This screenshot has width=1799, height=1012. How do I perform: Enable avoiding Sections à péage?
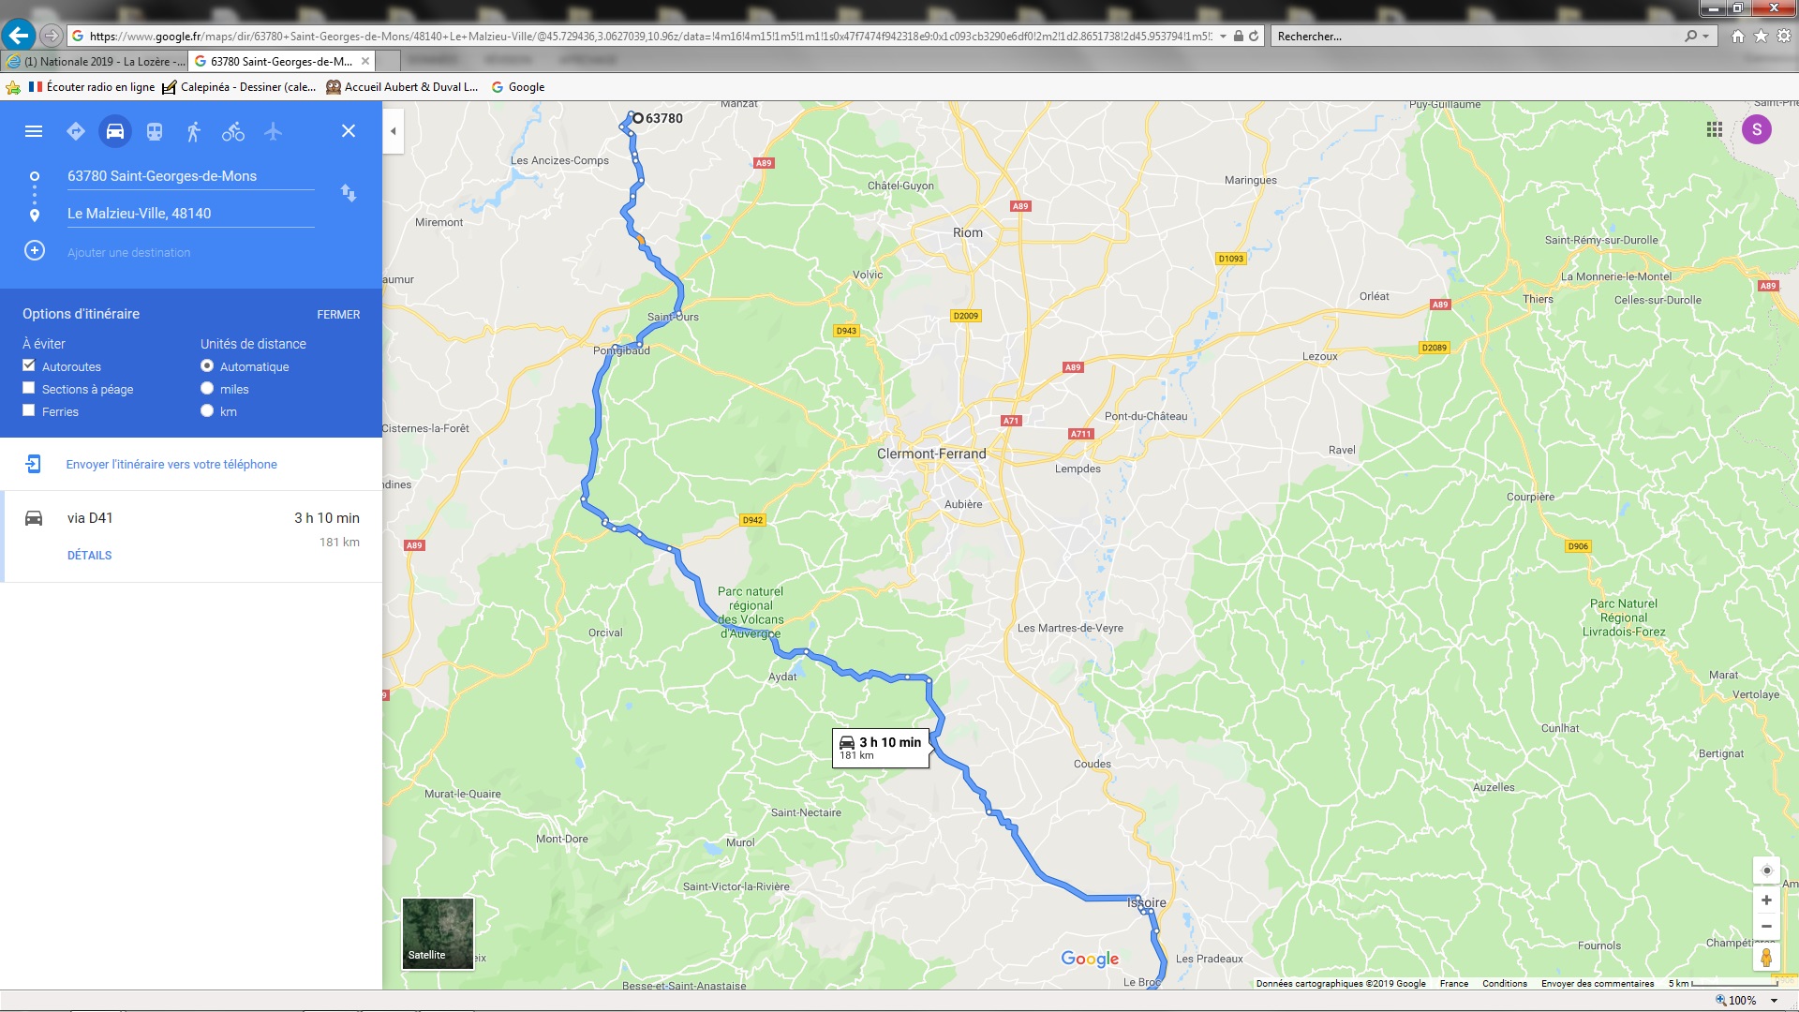tap(29, 388)
